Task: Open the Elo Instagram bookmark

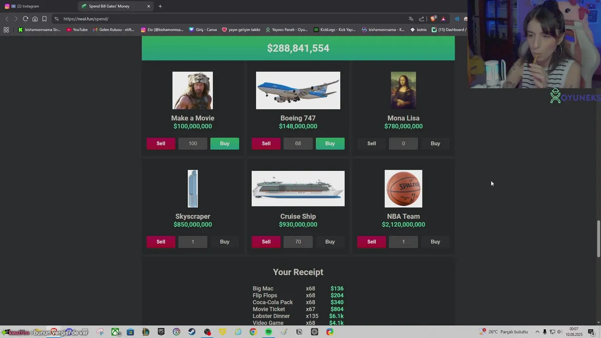Action: tap(162, 30)
